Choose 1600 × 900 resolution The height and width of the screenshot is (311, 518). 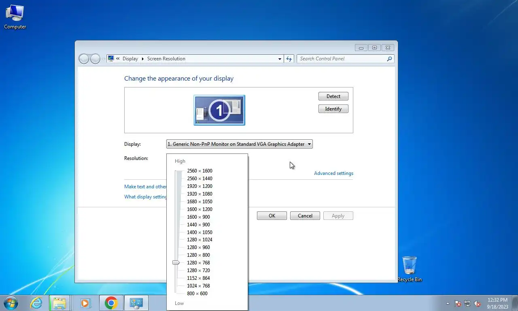click(198, 217)
